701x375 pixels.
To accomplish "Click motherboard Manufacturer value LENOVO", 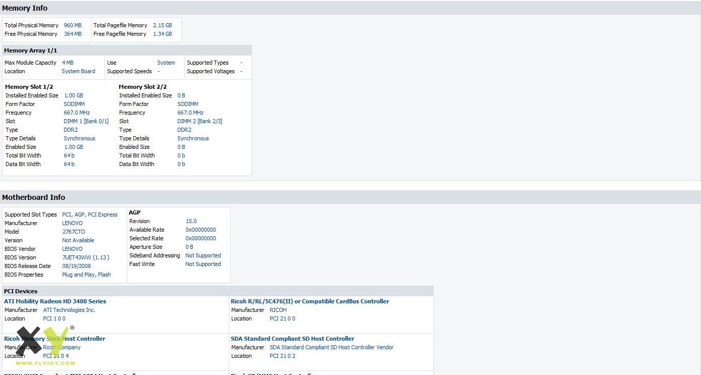I will click(x=72, y=223).
